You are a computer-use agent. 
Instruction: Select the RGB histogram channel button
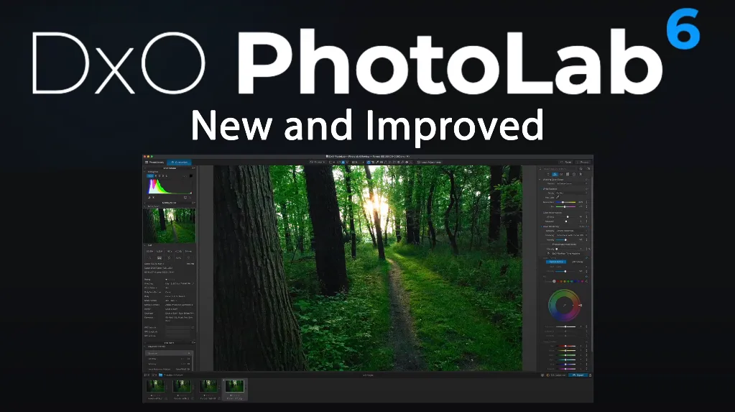coord(150,176)
